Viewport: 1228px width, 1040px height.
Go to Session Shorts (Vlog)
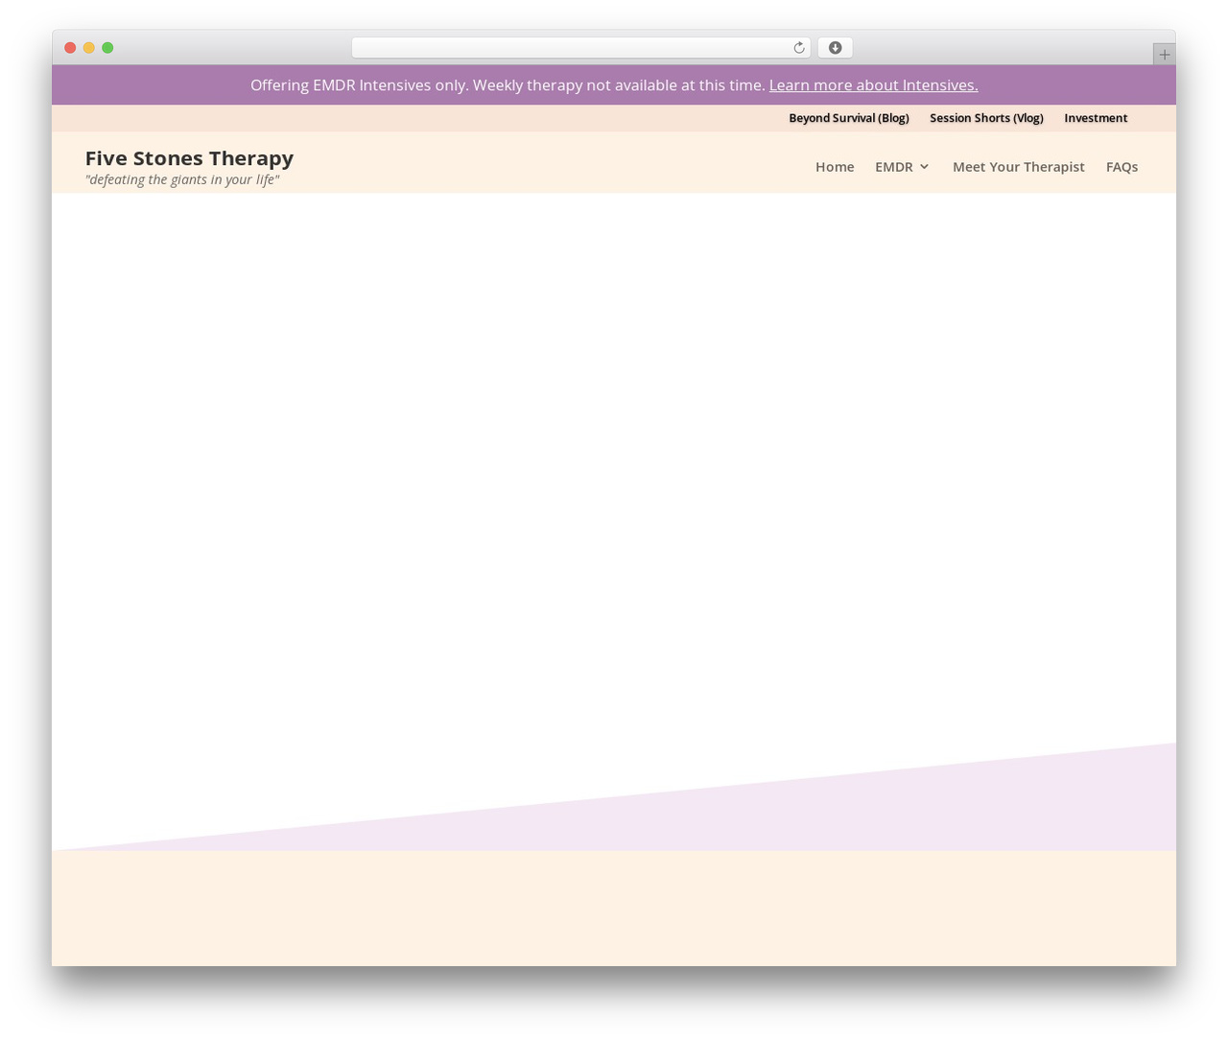(986, 118)
